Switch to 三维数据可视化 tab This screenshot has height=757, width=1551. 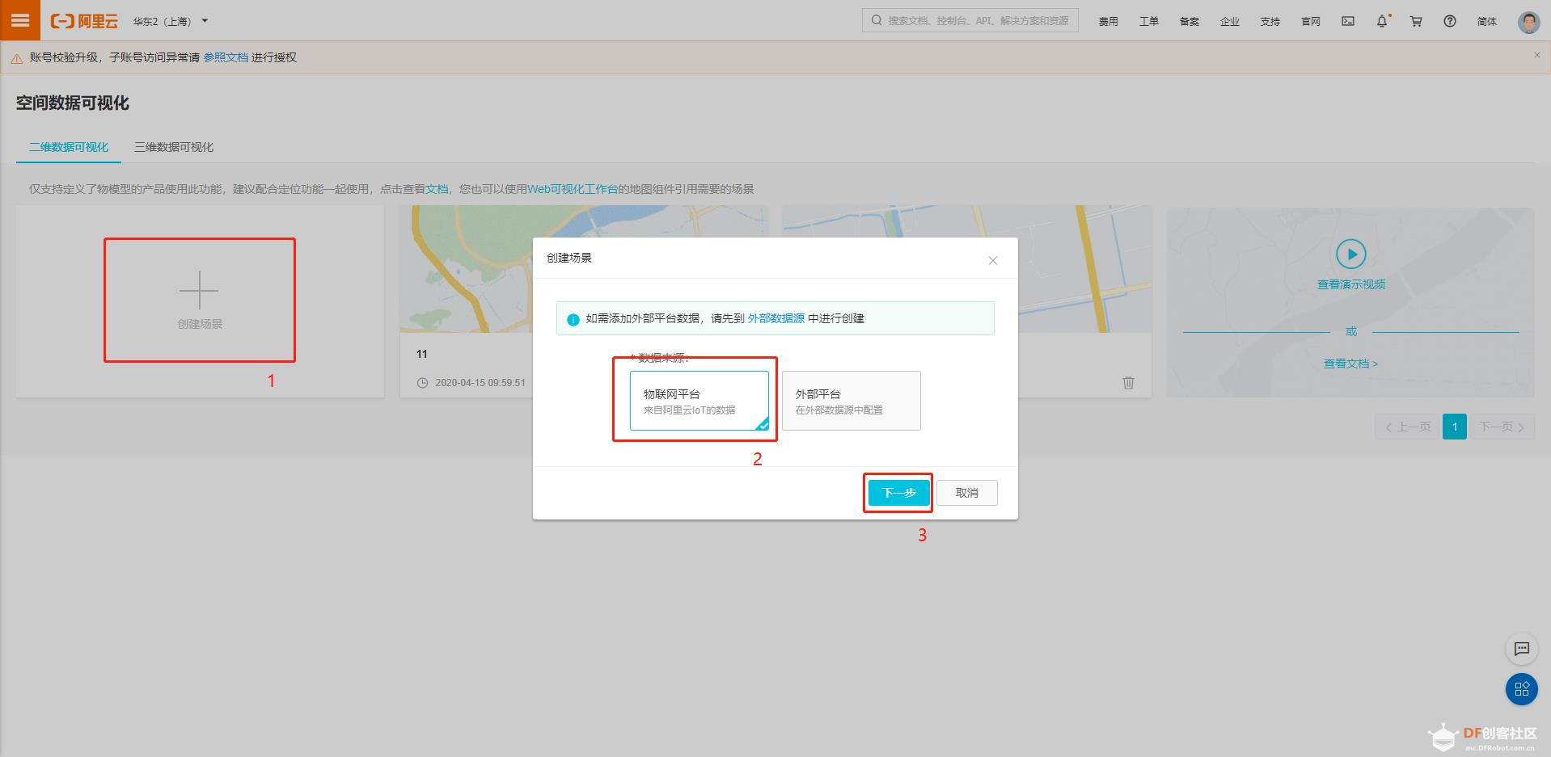pos(174,147)
